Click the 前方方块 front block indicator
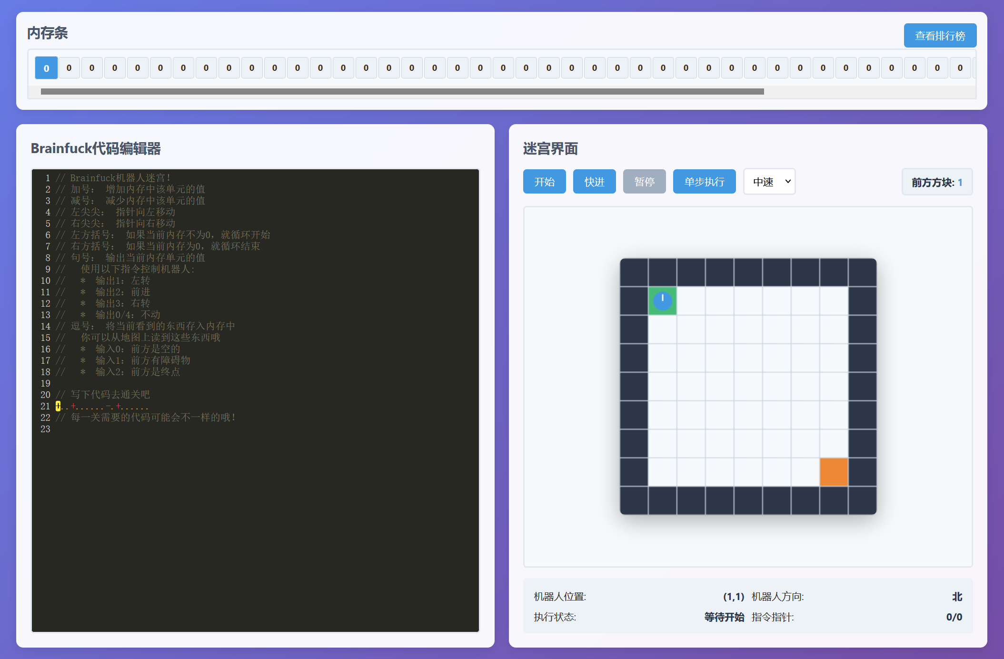 936,182
